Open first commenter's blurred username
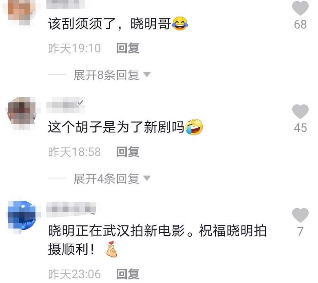This screenshot has height=283, width=318. point(66,4)
